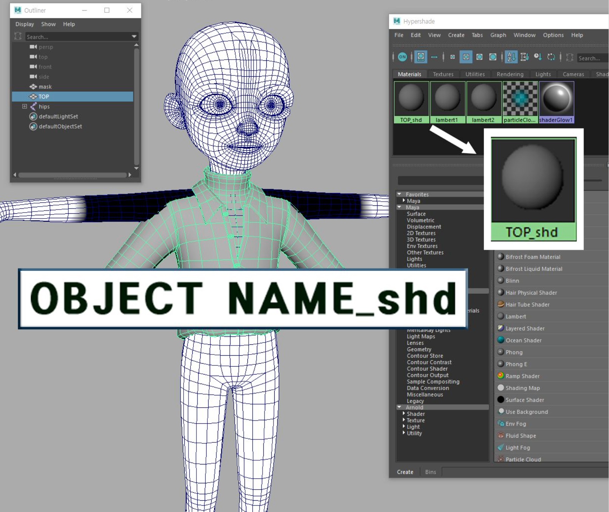Toggle the ON swatch update button
The image size is (609, 512).
pos(402,57)
